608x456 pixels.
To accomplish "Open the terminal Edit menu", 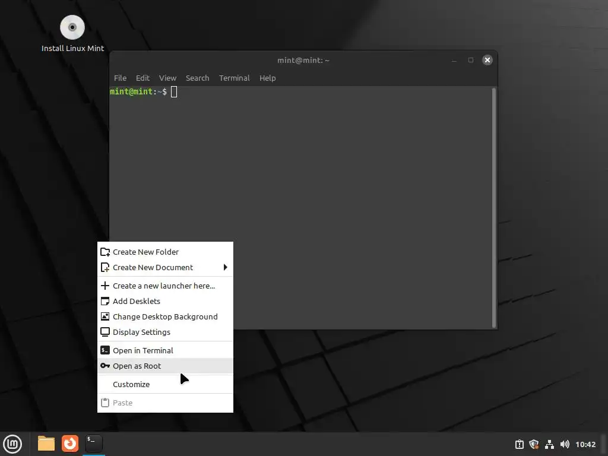I will point(142,78).
